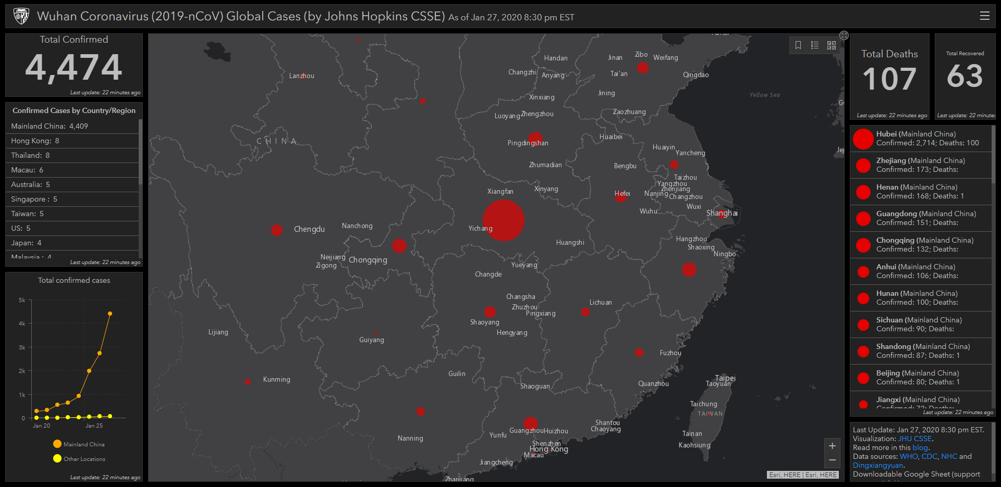Select Beijing province entry in list

921,378
